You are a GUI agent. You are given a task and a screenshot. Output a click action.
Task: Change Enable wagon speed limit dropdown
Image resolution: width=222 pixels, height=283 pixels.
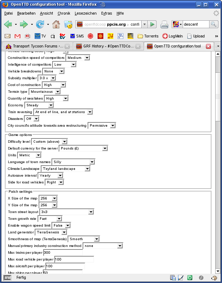61,226
